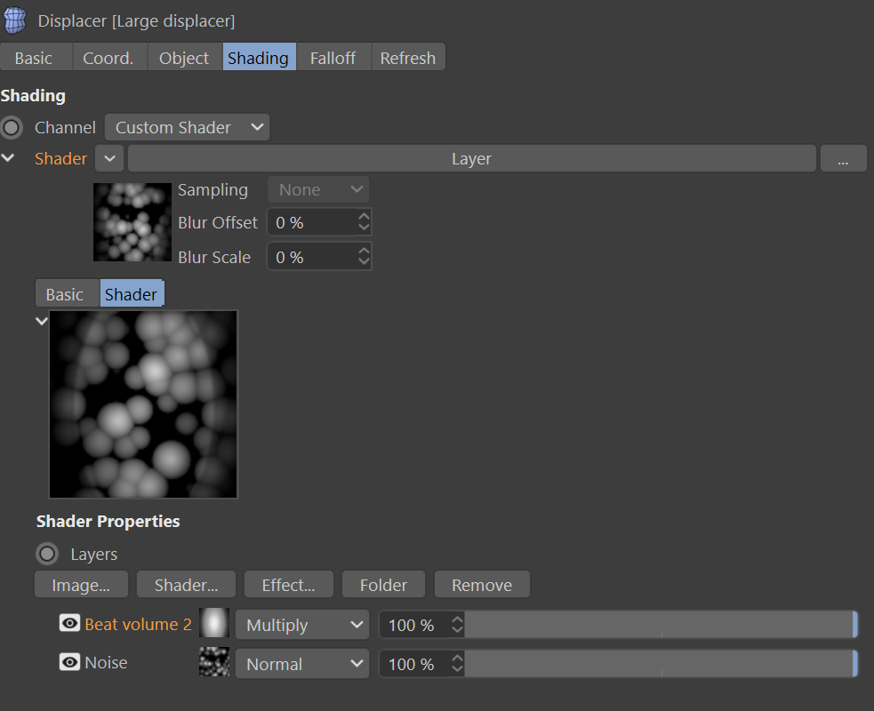Toggle the Layers keyframe circle
874x711 pixels.
click(x=47, y=554)
